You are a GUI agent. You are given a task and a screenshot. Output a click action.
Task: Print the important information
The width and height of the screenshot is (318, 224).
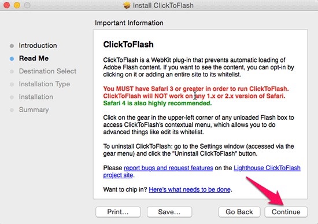[x=118, y=212]
